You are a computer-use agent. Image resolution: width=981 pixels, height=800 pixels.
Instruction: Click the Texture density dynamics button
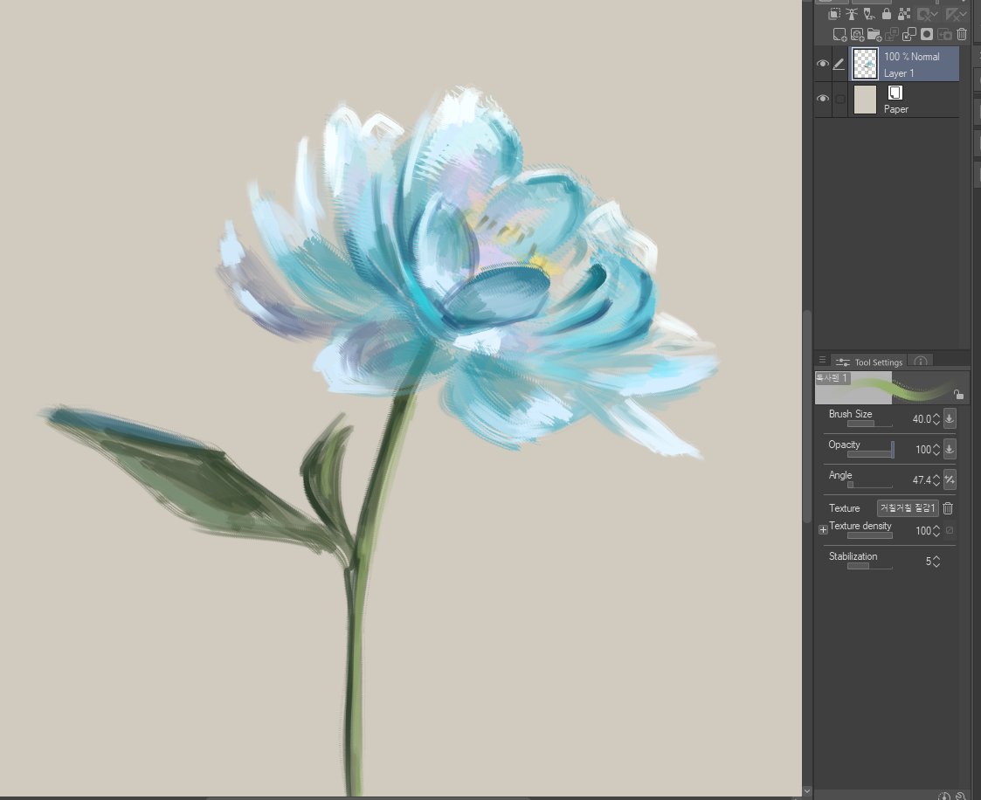pos(949,530)
